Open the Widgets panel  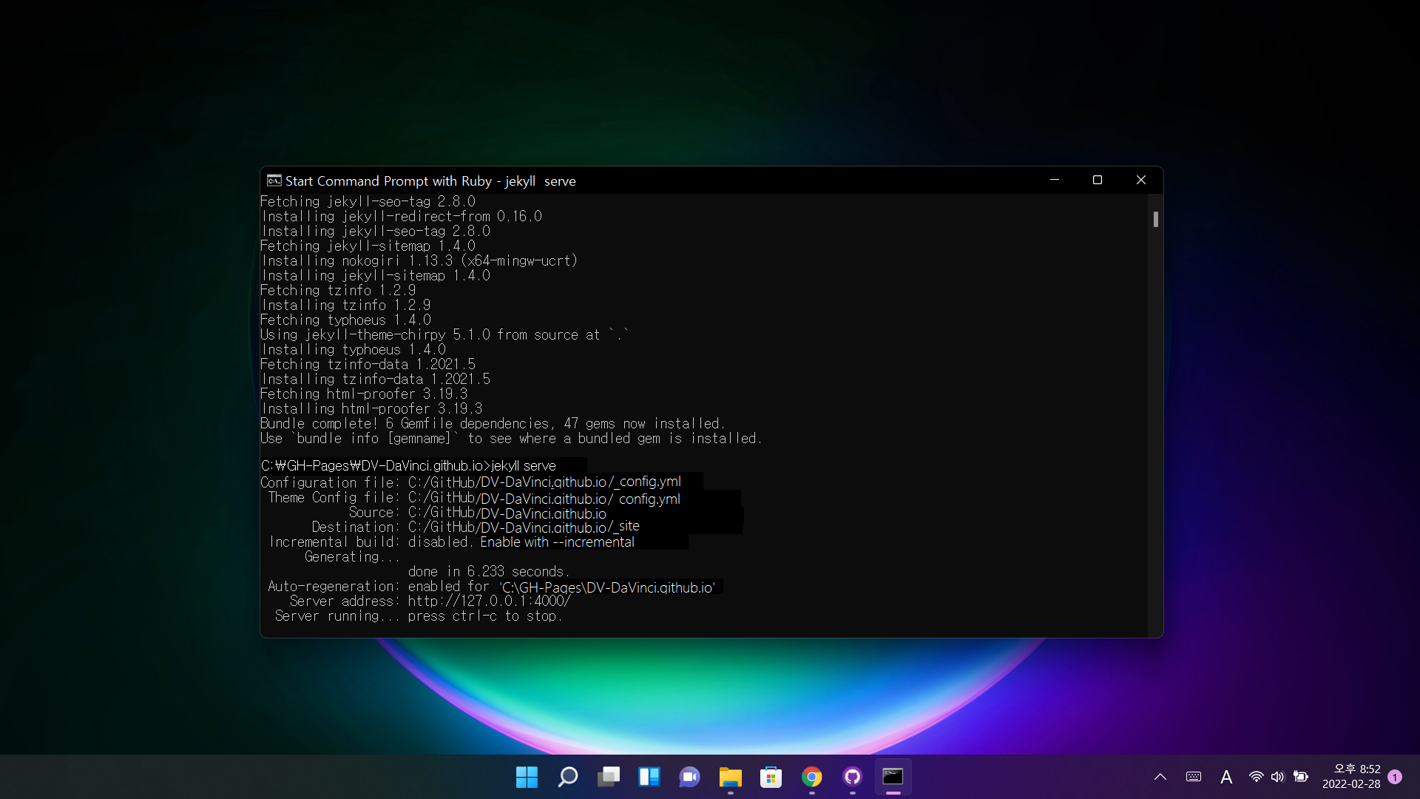click(649, 777)
